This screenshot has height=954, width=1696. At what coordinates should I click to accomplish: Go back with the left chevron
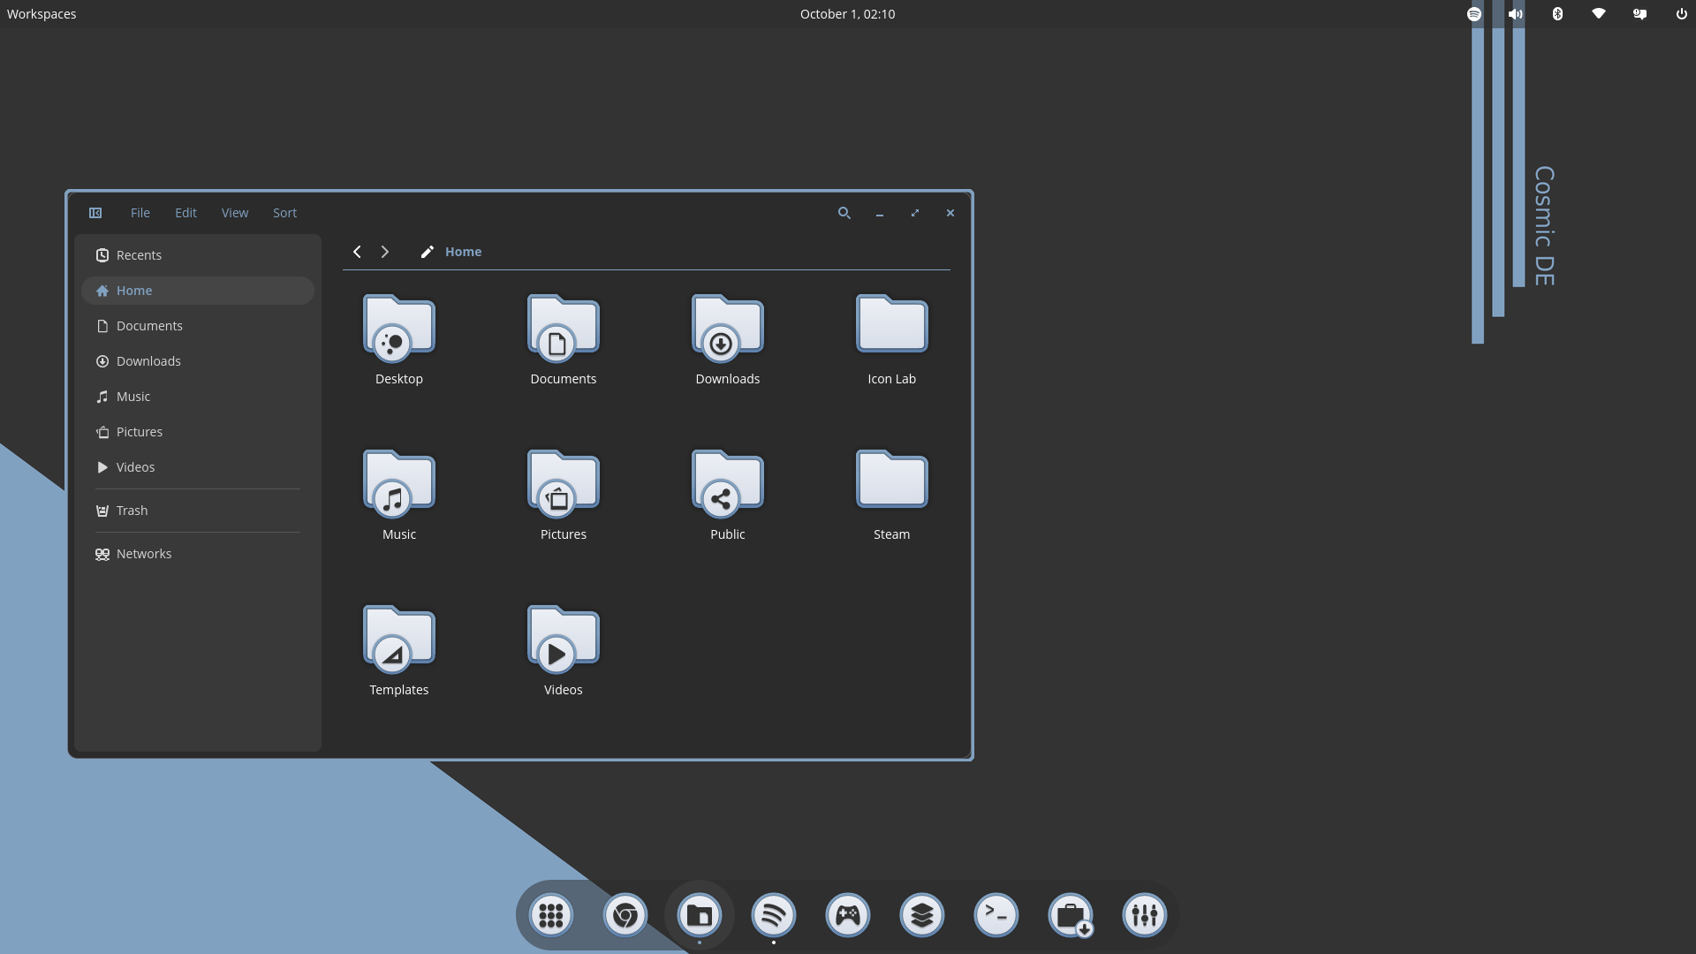tap(357, 252)
